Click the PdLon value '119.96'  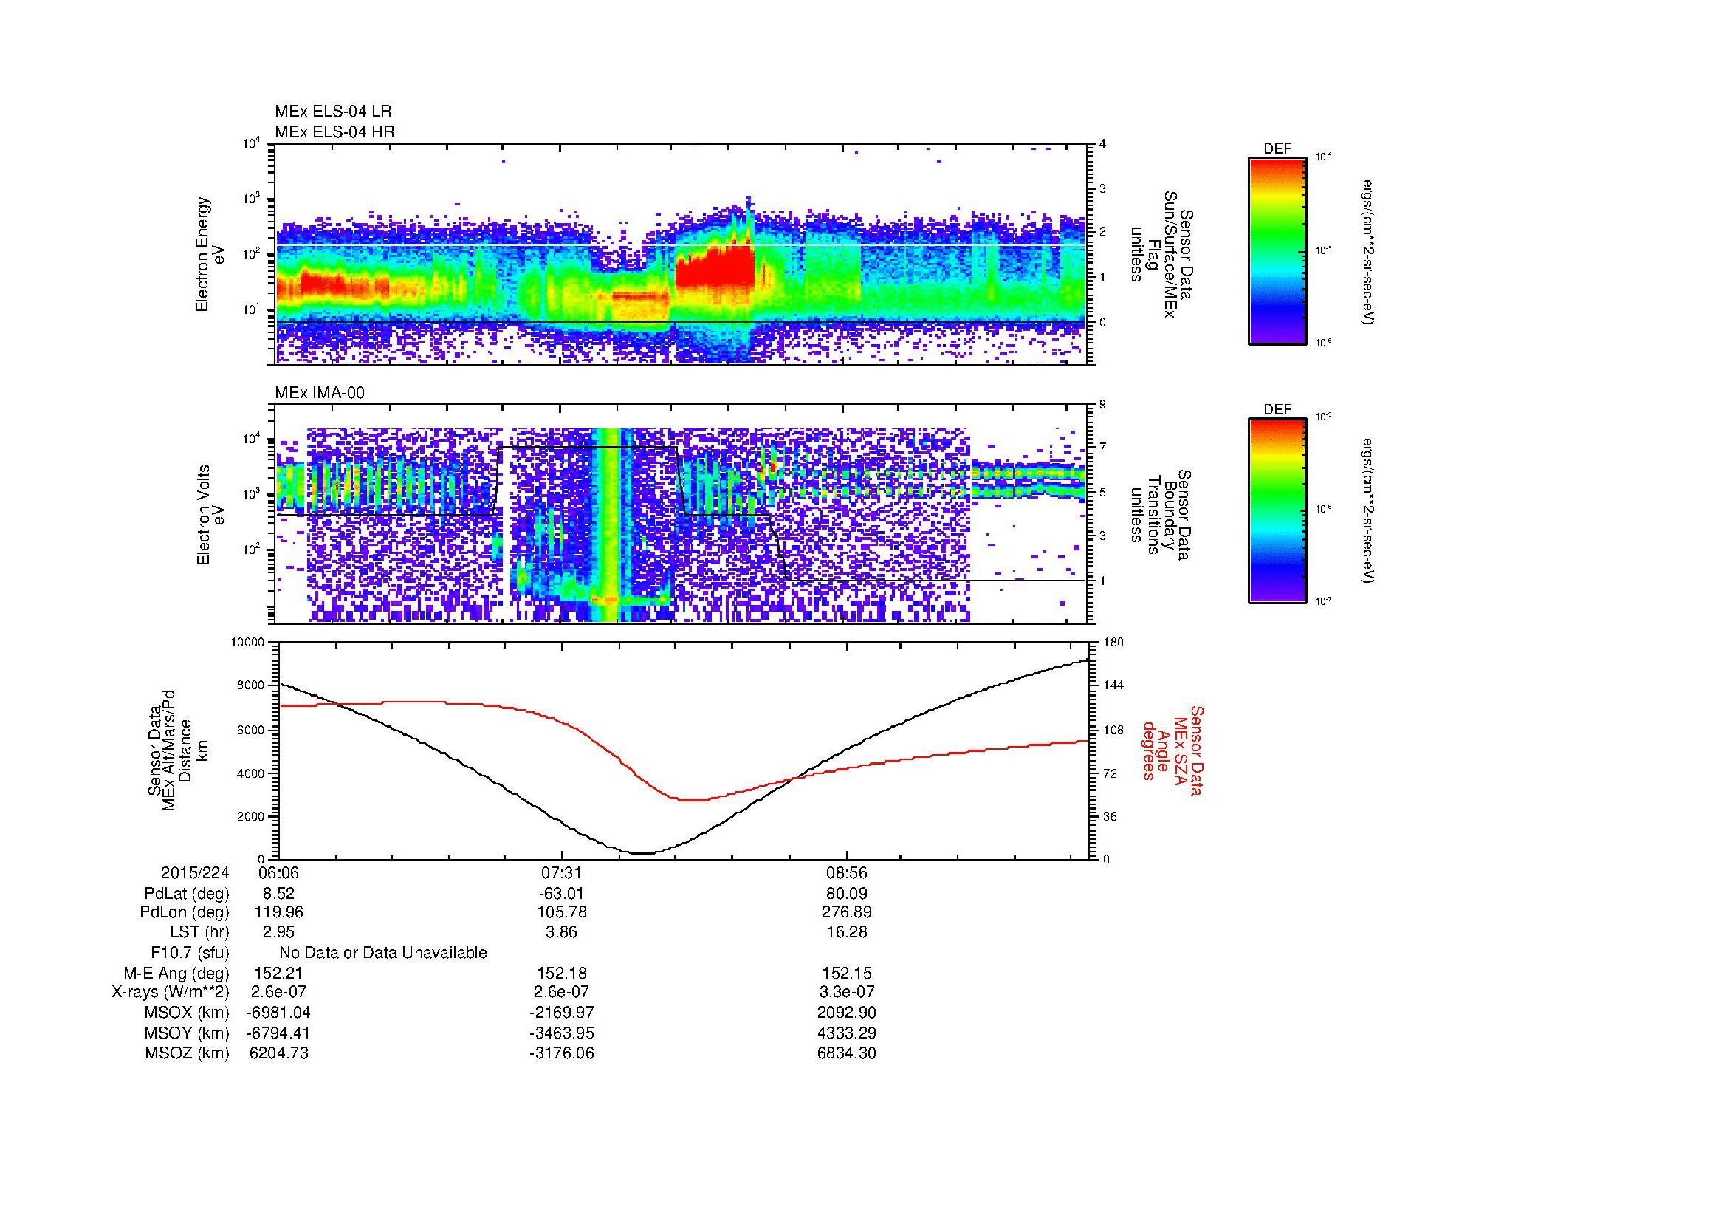click(x=278, y=912)
